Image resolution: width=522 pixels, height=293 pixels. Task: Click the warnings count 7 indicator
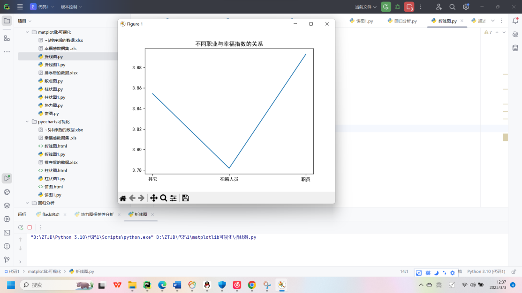(x=488, y=32)
